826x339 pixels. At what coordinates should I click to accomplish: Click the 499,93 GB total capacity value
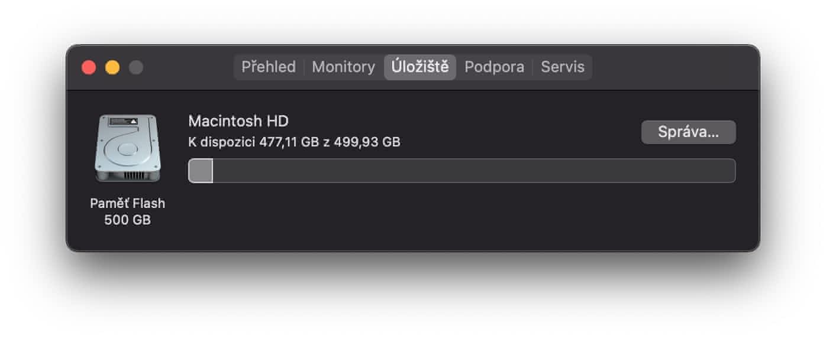367,142
